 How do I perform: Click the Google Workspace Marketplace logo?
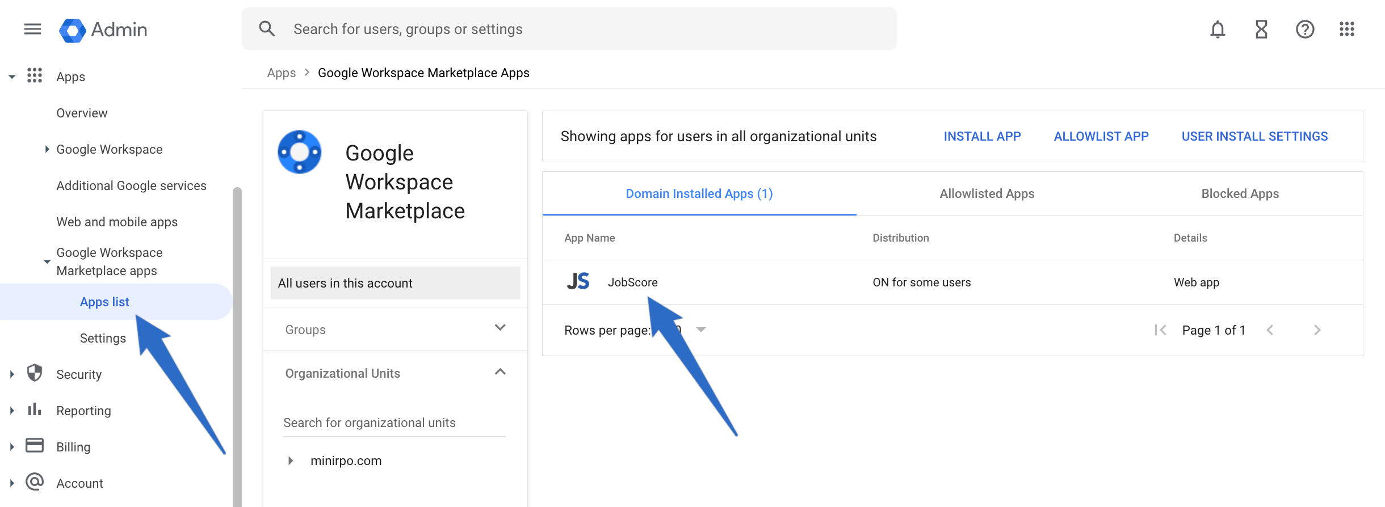(x=300, y=152)
